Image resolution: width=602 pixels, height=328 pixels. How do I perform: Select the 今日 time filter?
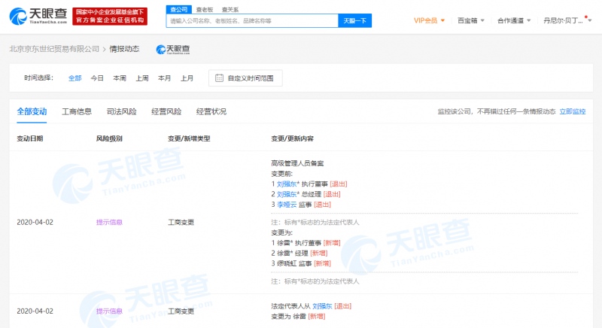97,77
